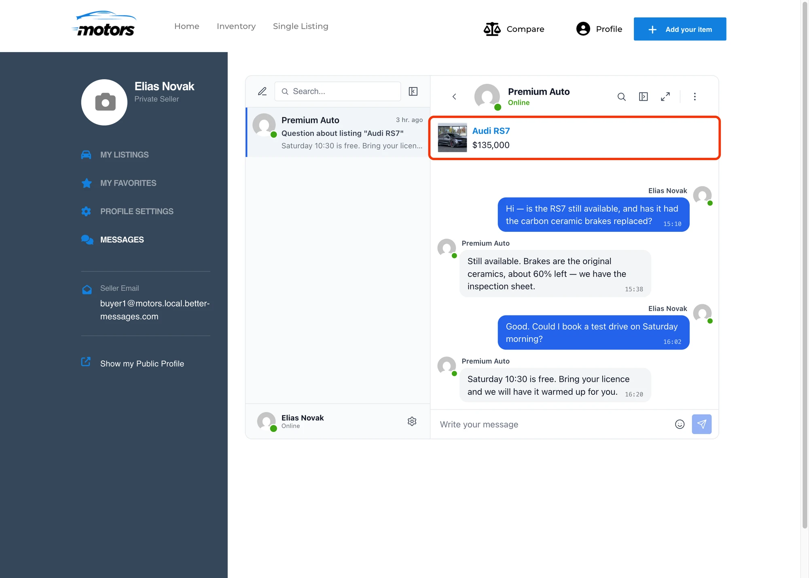
Task: Open the emoji picker
Action: 680,424
